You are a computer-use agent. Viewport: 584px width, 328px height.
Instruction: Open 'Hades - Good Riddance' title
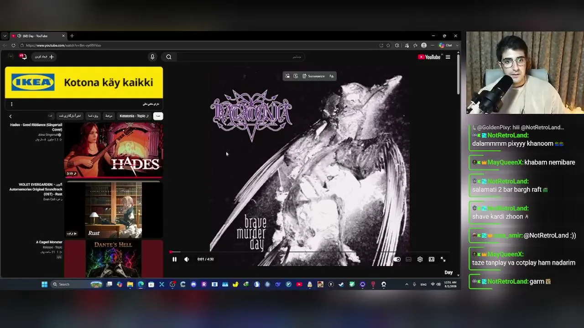pos(36,127)
